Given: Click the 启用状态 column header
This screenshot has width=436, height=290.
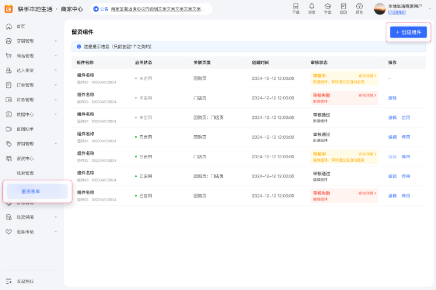Looking at the screenshot, I should (143, 62).
